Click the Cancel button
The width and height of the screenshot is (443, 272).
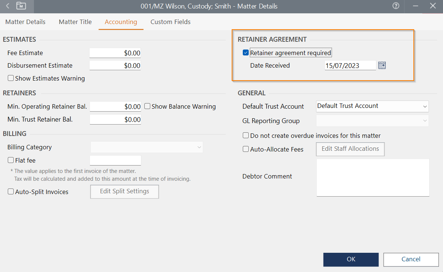(411, 259)
